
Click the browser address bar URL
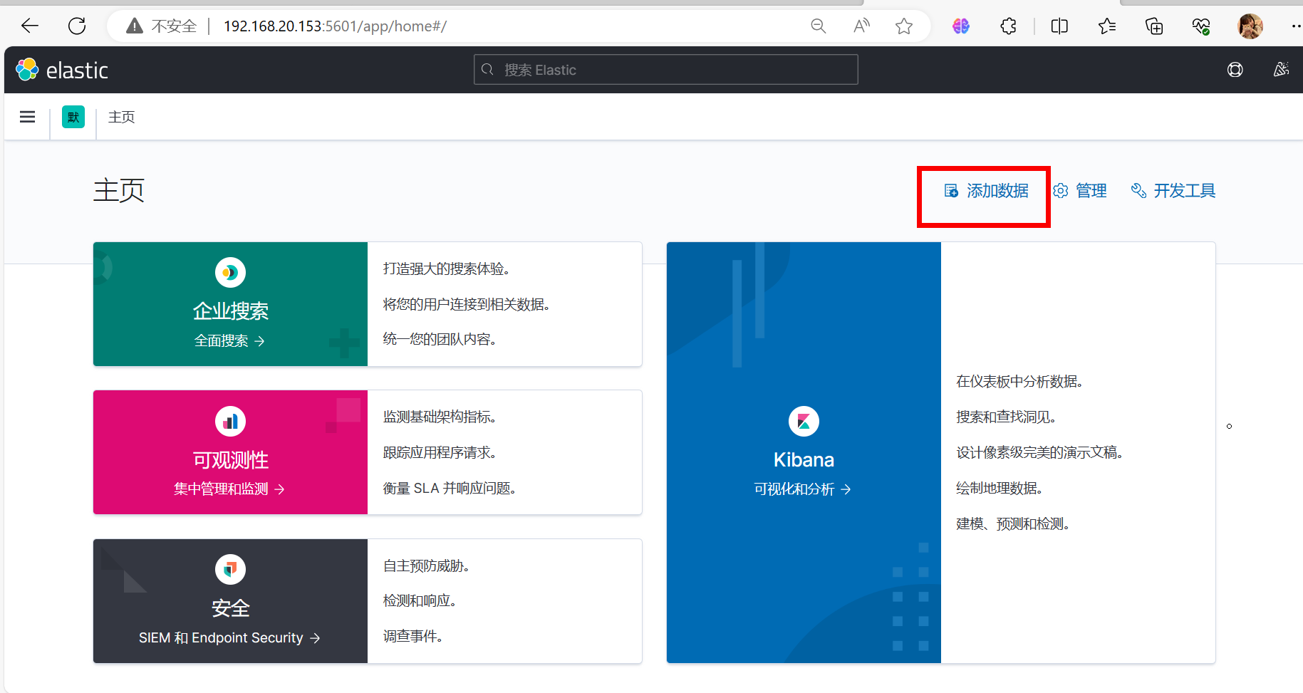click(x=335, y=26)
